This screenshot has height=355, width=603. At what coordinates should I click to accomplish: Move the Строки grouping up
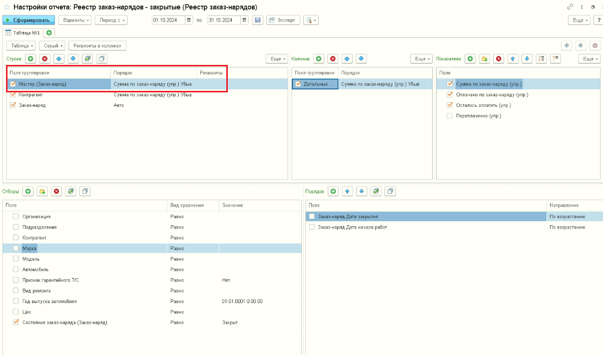58,59
